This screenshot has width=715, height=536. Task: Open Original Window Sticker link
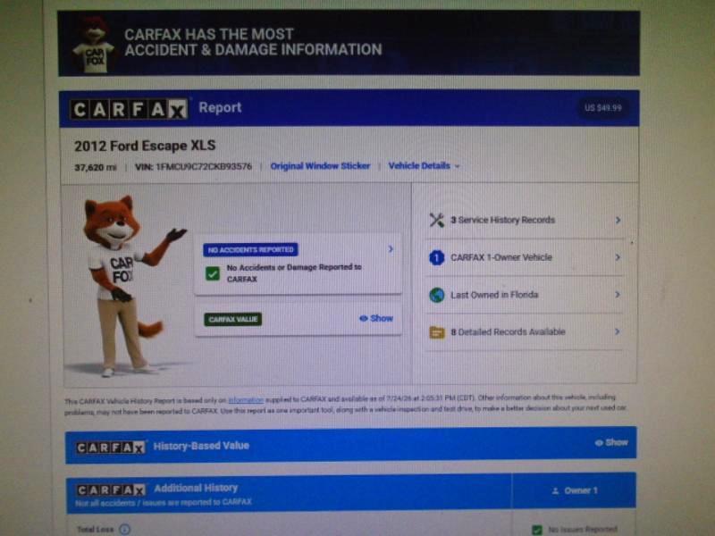click(320, 166)
